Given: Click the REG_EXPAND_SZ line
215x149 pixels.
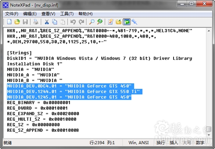Looking at the screenshot, I should (43, 113).
